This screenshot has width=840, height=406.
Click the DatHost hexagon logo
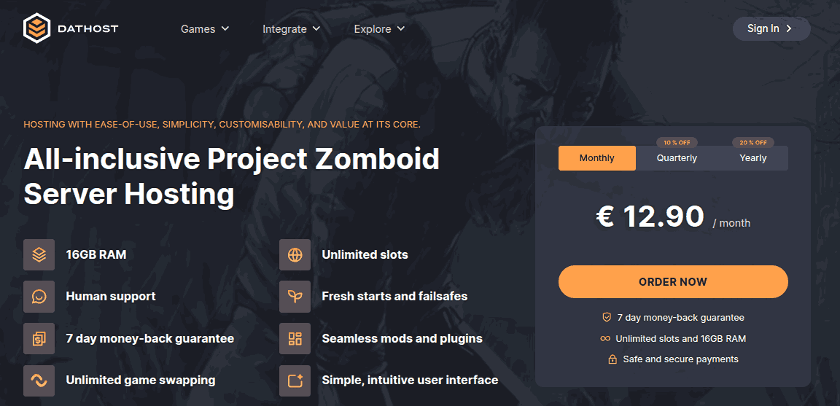tap(36, 28)
